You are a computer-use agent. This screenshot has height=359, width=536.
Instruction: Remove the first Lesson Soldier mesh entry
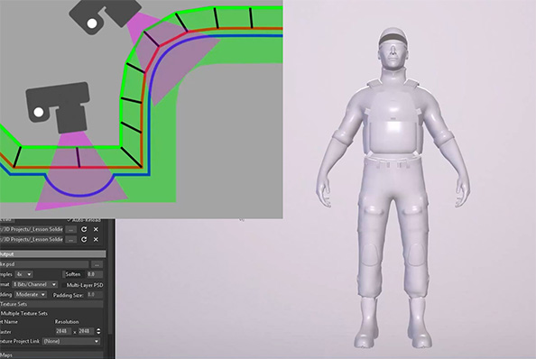click(96, 229)
